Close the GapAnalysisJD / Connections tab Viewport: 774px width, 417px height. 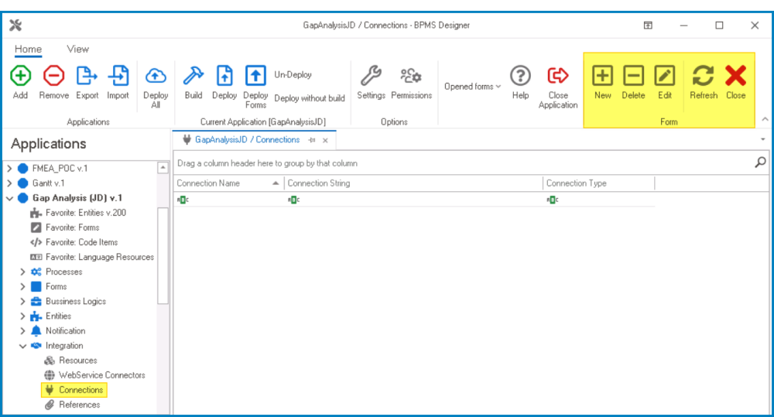[325, 141]
